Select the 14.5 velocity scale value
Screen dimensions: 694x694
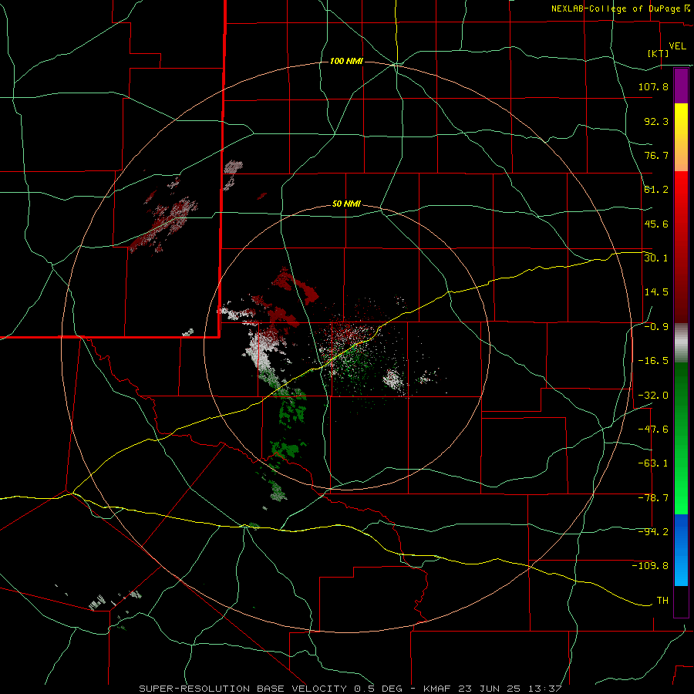[656, 292]
